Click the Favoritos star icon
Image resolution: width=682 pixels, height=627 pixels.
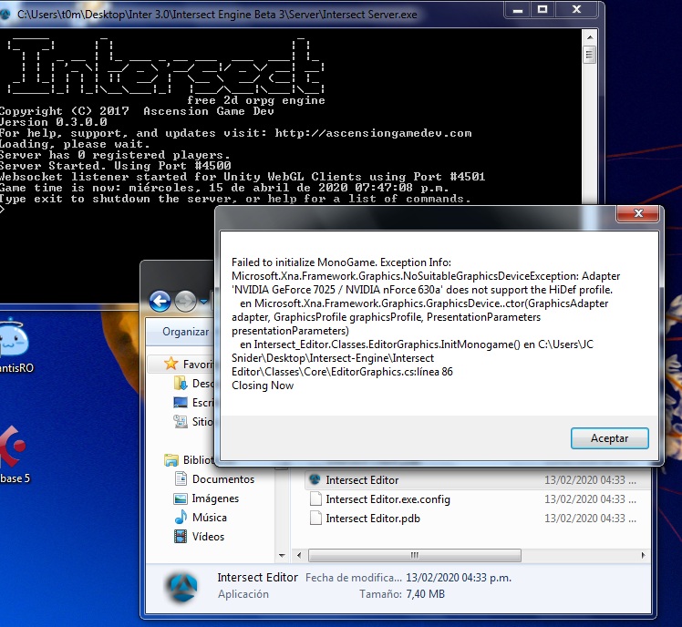tap(170, 364)
